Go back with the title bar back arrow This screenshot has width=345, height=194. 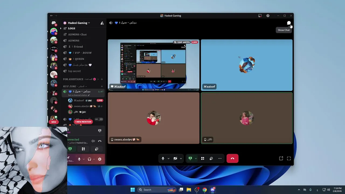pyautogui.click(x=51, y=16)
